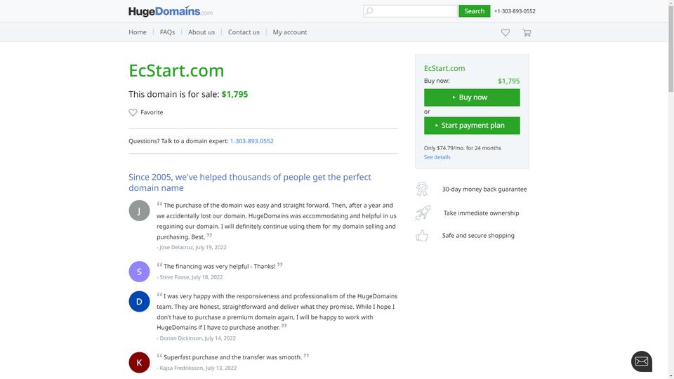Image resolution: width=674 pixels, height=379 pixels.
Task: Open the mail chat icon
Action: 641,361
